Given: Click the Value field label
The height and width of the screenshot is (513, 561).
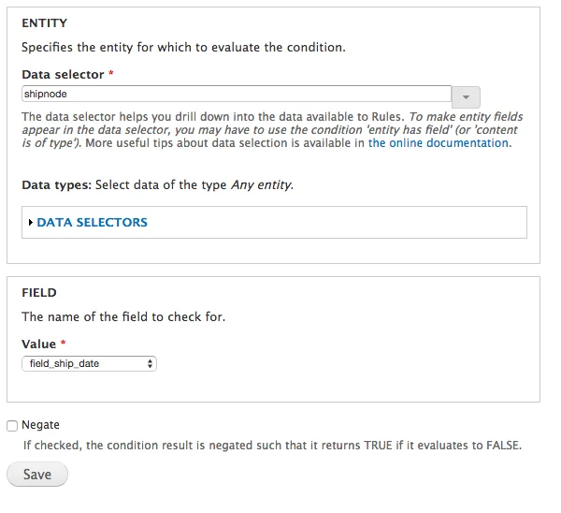Looking at the screenshot, I should click(38, 344).
